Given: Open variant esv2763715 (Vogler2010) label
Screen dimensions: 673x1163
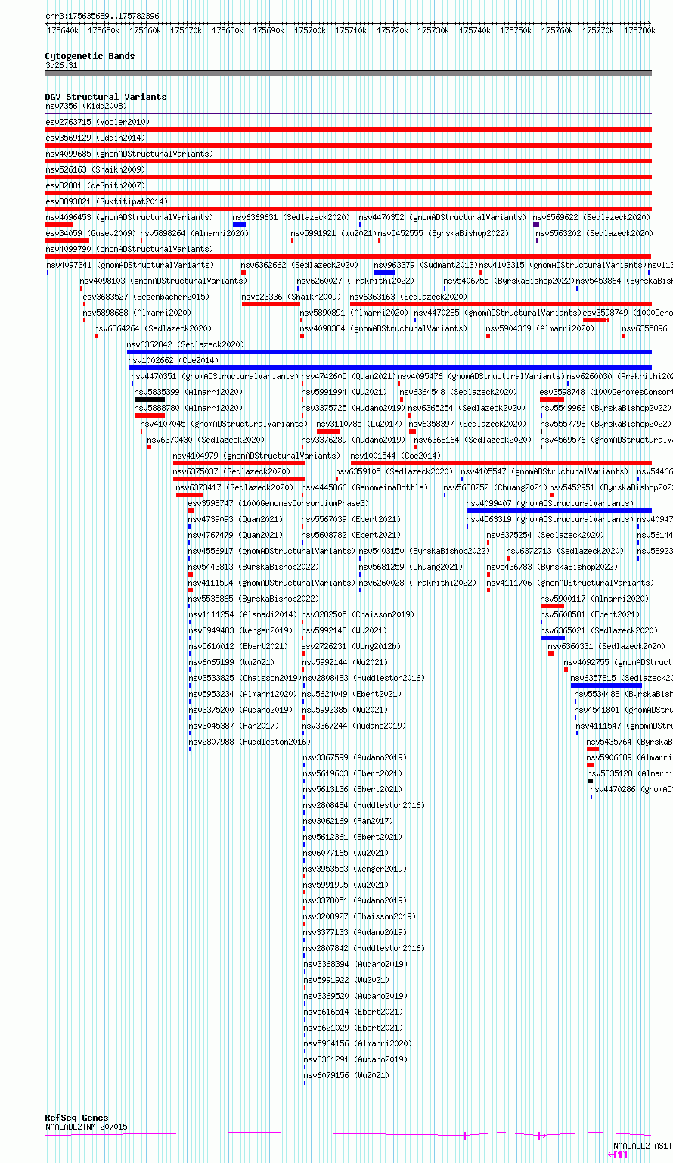Looking at the screenshot, I should coord(97,122).
